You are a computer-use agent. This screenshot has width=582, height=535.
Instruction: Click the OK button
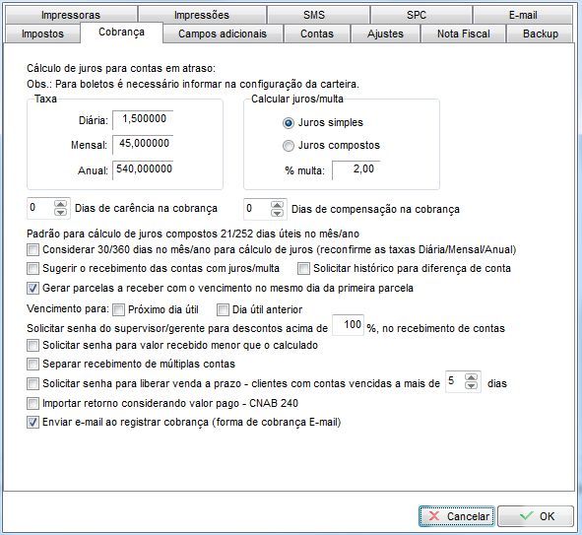[536, 516]
